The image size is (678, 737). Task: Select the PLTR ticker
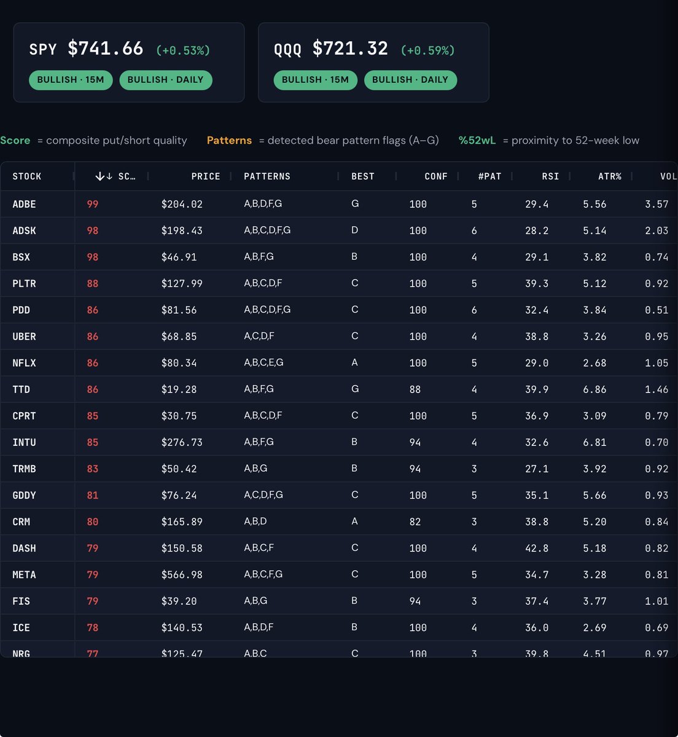[x=25, y=284]
